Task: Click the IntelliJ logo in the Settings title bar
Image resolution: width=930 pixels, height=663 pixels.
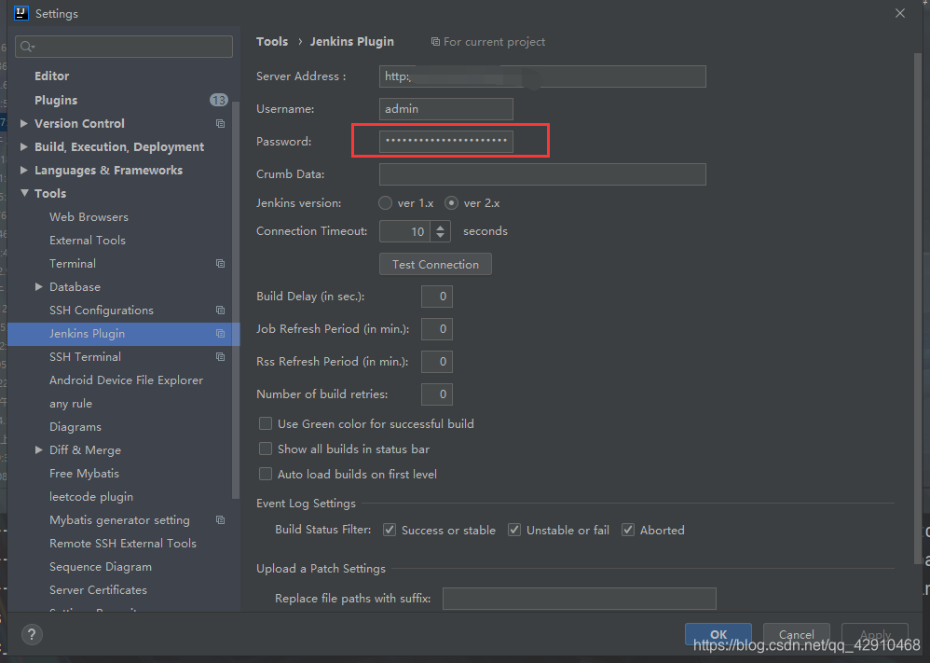Action: 21,13
